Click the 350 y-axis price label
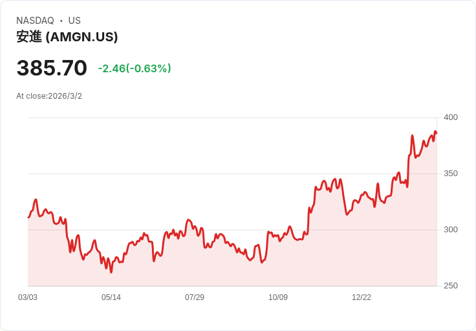476x331 pixels. [x=451, y=174]
